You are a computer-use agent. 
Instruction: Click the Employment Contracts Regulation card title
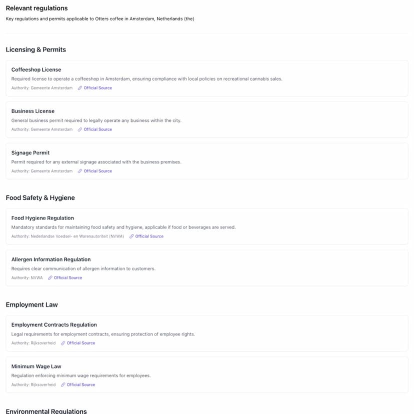[54, 325]
